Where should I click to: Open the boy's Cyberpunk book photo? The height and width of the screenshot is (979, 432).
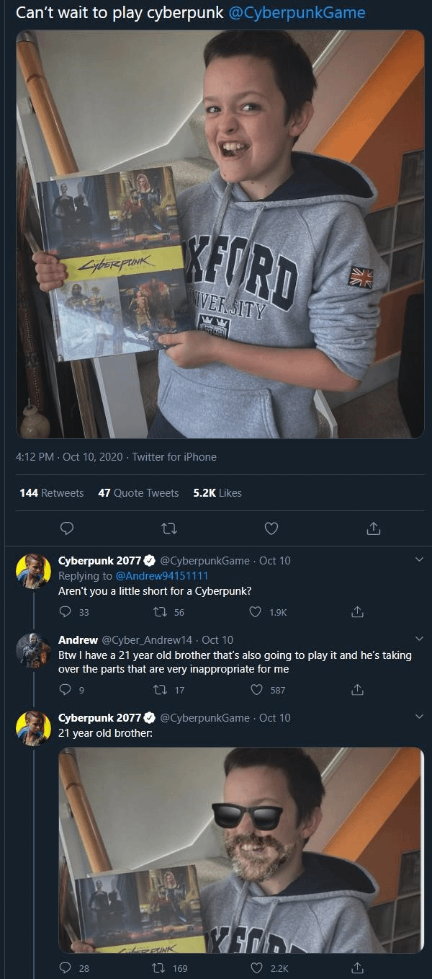[x=220, y=234]
